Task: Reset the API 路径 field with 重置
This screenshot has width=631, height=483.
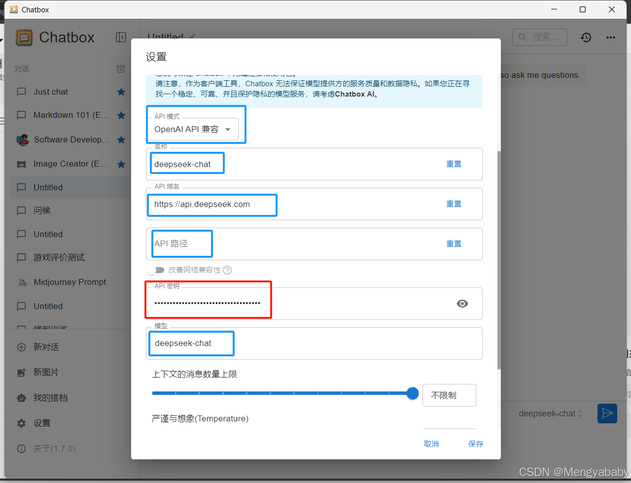Action: coord(454,244)
